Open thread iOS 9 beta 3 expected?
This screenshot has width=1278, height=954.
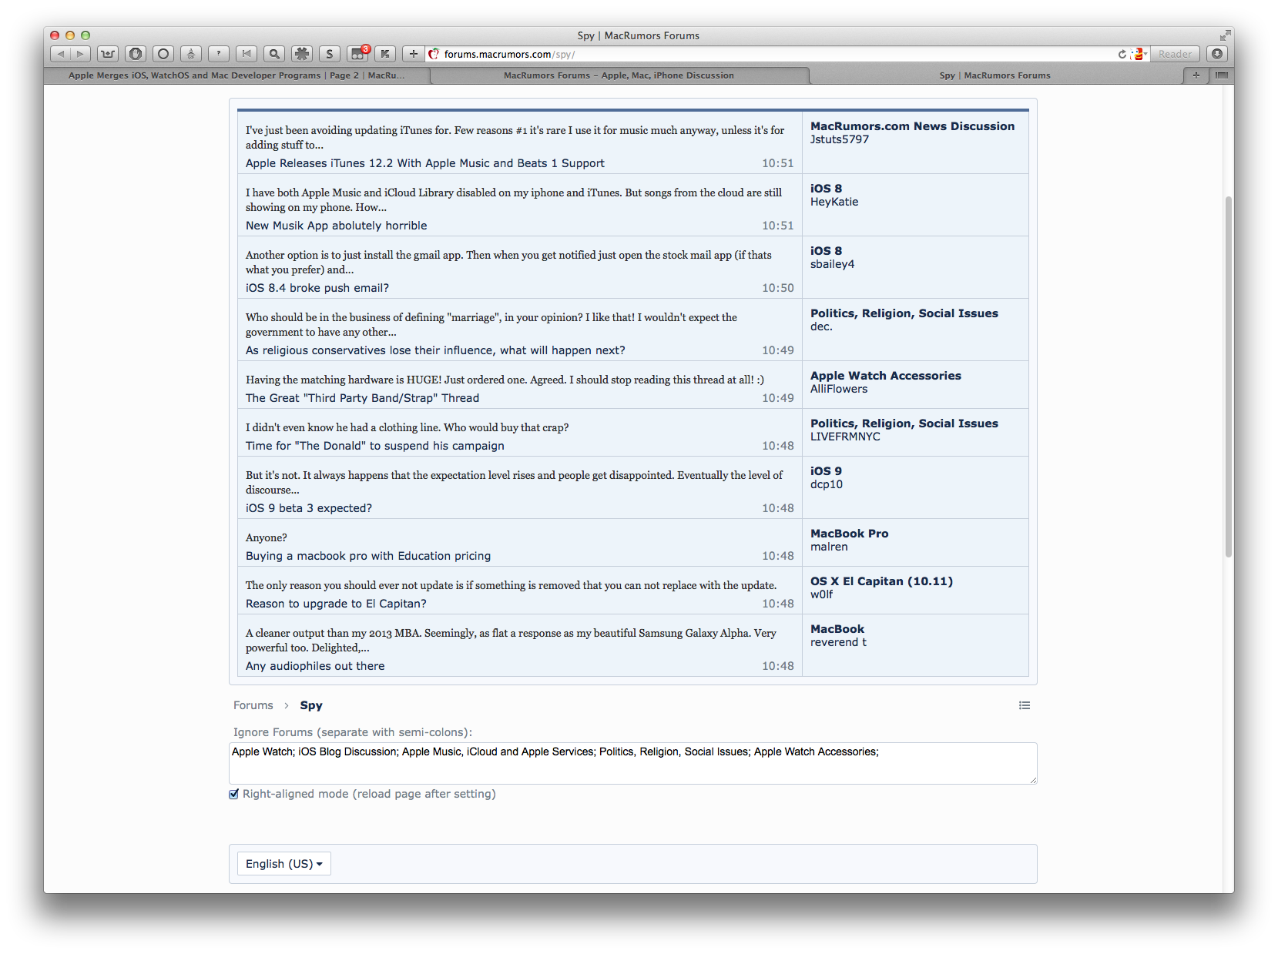[309, 508]
